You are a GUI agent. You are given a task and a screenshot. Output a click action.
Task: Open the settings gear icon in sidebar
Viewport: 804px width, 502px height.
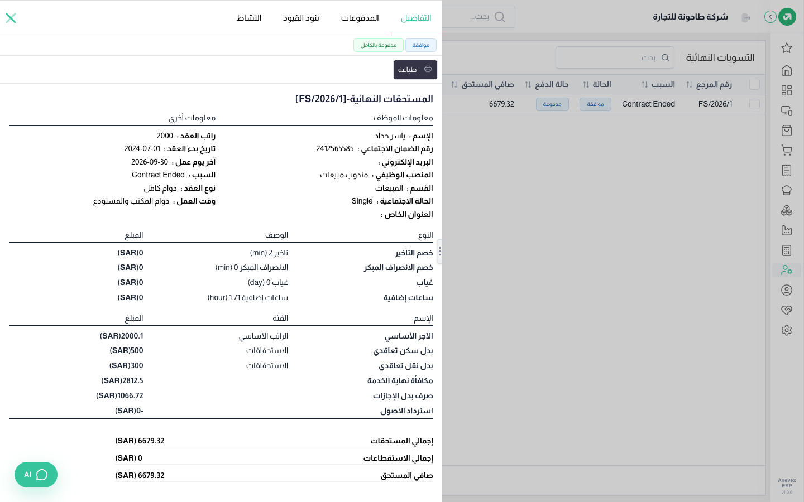tap(787, 330)
